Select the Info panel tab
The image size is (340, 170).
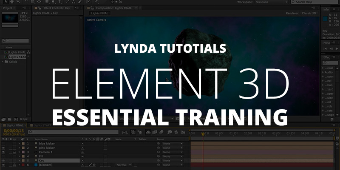326,9
